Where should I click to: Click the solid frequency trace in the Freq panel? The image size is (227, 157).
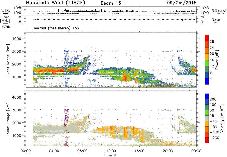[115, 21]
